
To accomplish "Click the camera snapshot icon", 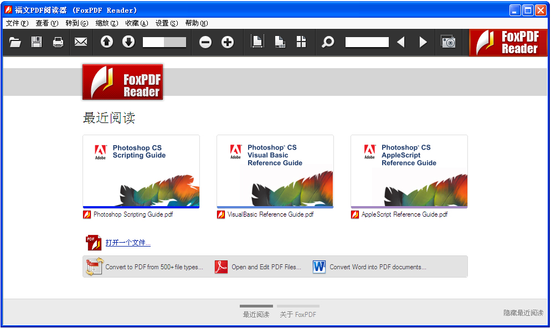I will pyautogui.click(x=449, y=42).
